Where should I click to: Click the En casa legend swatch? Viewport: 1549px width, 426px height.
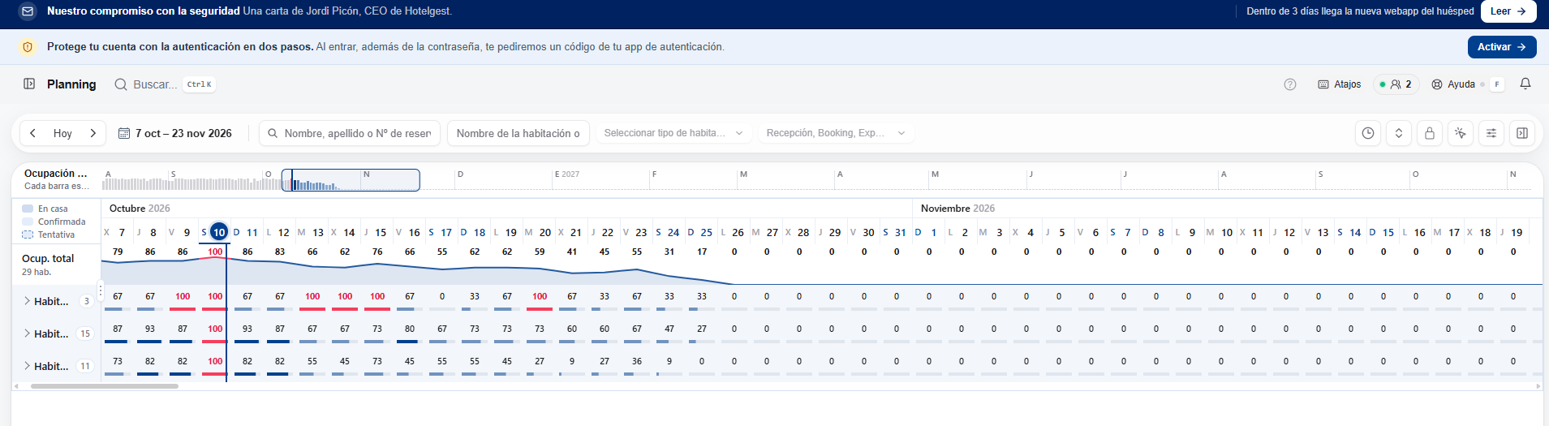[x=28, y=209]
